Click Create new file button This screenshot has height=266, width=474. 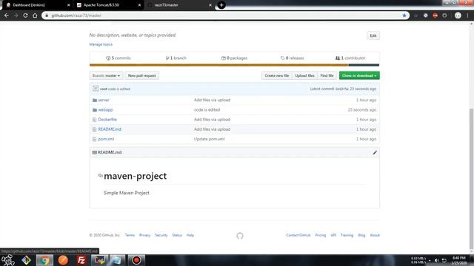pos(276,75)
